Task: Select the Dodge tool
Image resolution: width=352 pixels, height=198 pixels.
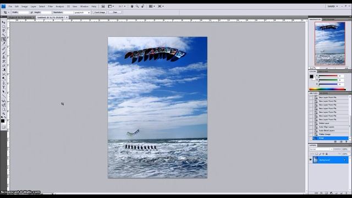Action: coord(4,78)
